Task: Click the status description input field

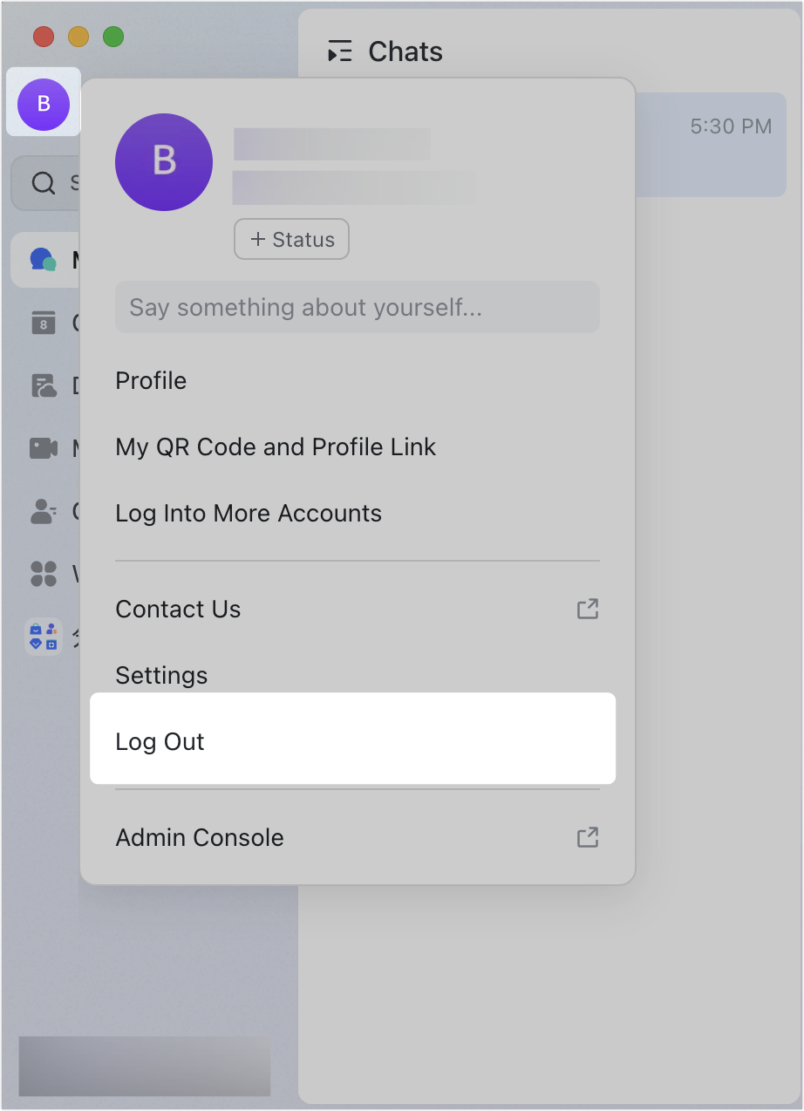Action: (358, 307)
